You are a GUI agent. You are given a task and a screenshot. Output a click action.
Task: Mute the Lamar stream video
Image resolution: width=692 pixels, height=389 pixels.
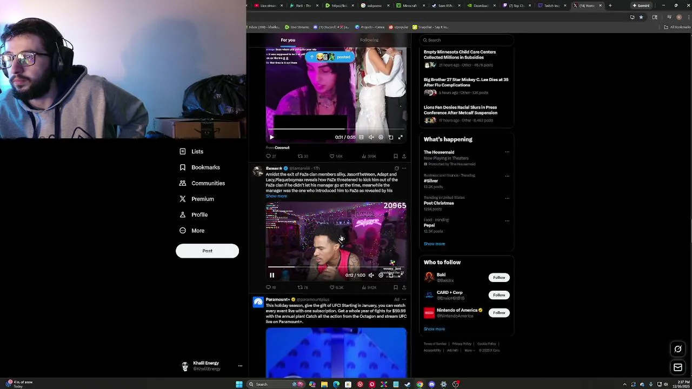pos(371,275)
